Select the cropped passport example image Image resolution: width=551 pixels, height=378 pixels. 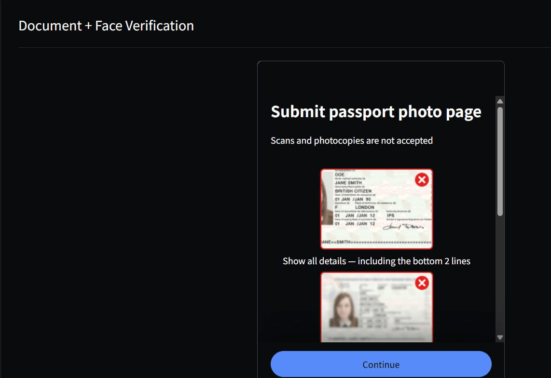click(x=376, y=208)
